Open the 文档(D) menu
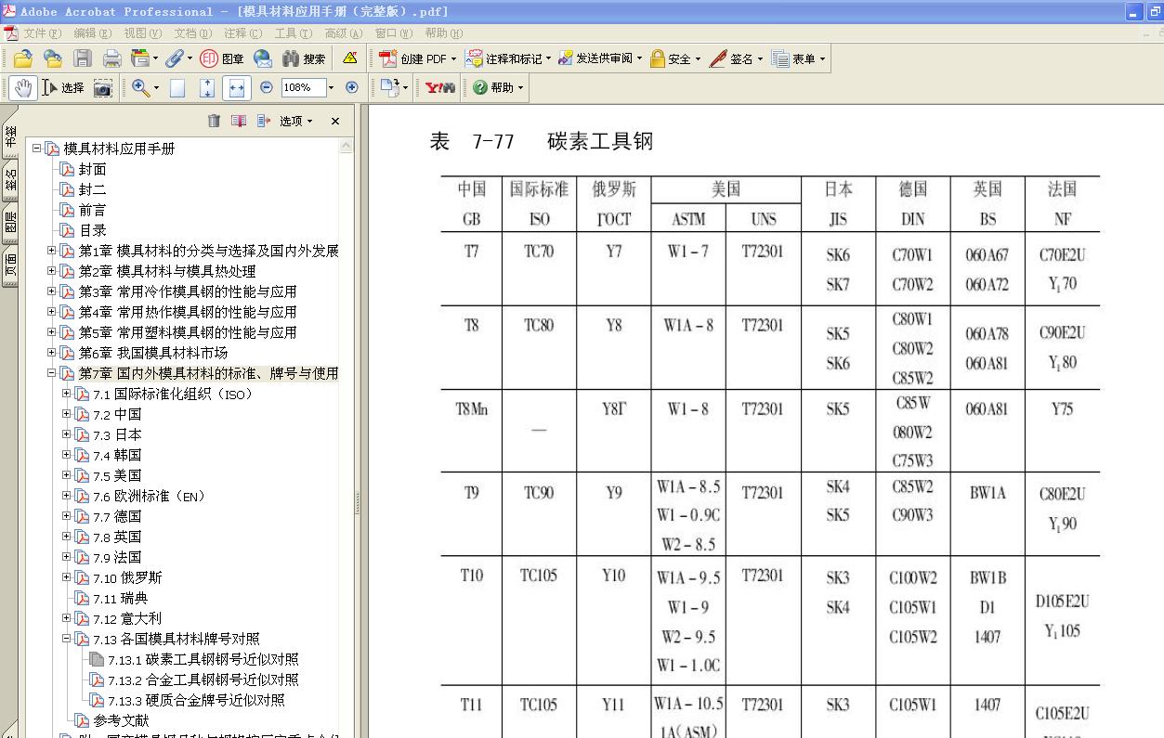 (x=192, y=33)
